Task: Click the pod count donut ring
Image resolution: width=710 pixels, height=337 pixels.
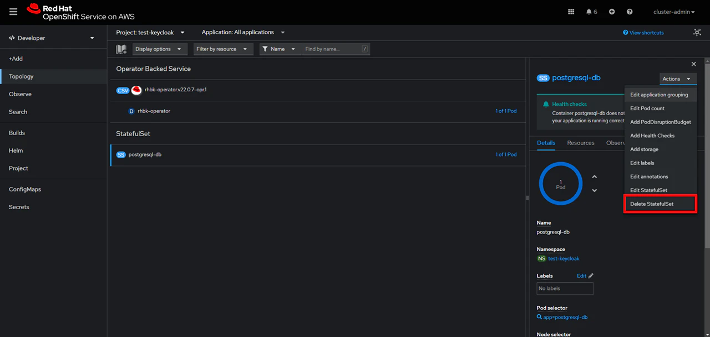Action: coord(561,184)
